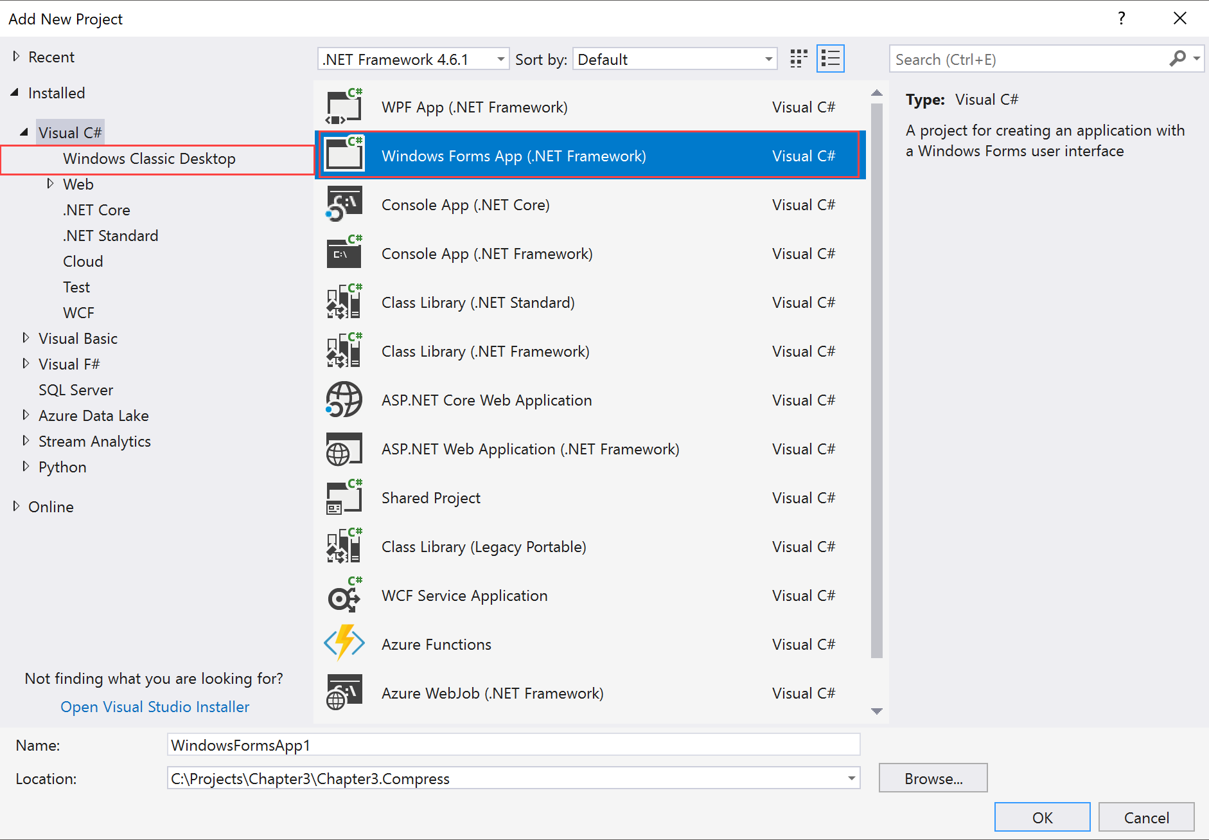This screenshot has height=840, width=1209.
Task: Select WCF Service Application template name
Action: click(x=464, y=596)
